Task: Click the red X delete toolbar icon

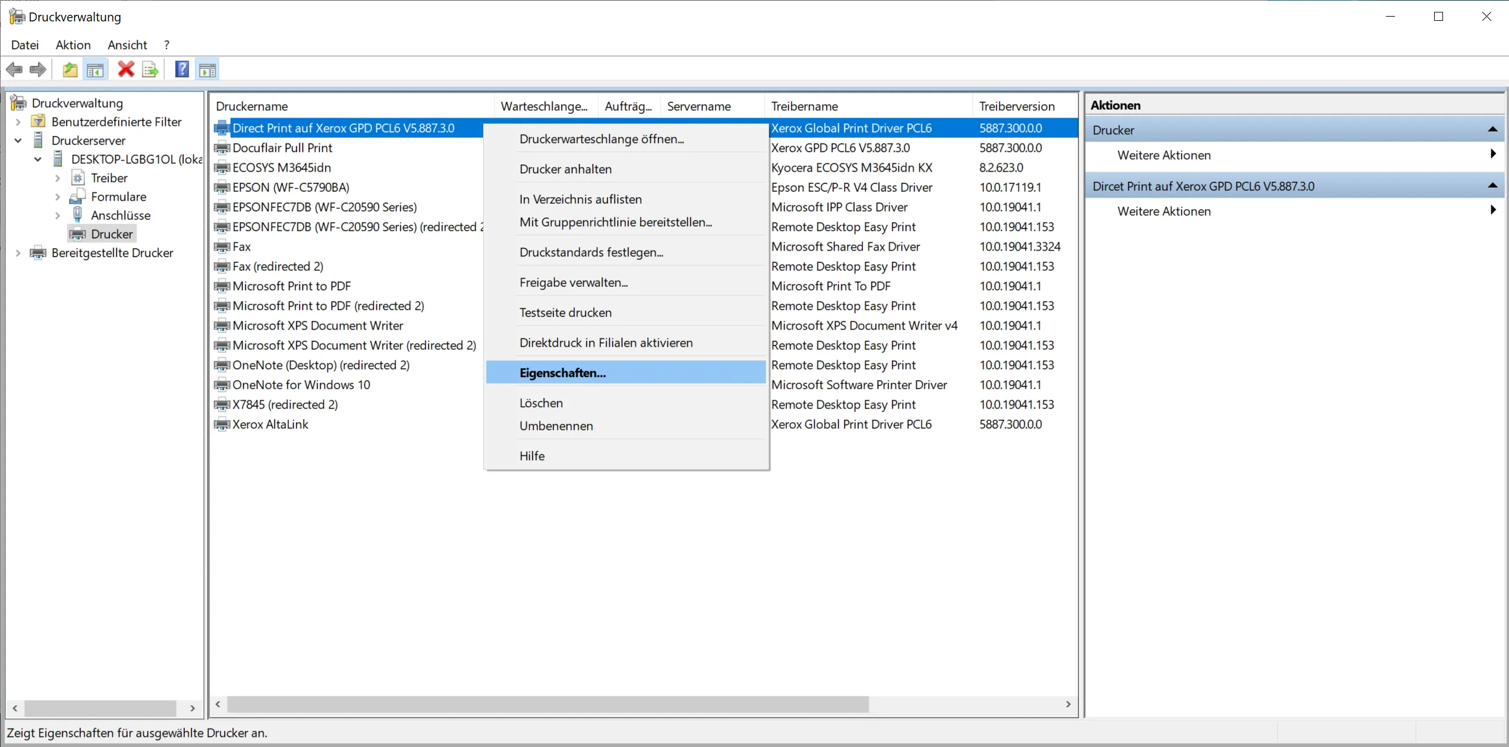Action: (125, 70)
